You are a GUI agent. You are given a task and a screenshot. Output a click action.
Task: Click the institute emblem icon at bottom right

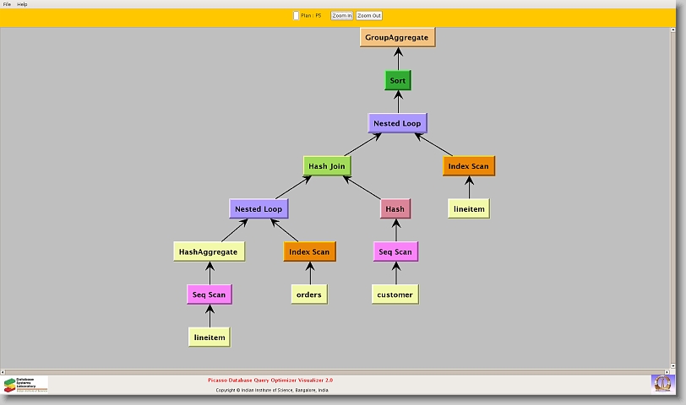pyautogui.click(x=662, y=383)
